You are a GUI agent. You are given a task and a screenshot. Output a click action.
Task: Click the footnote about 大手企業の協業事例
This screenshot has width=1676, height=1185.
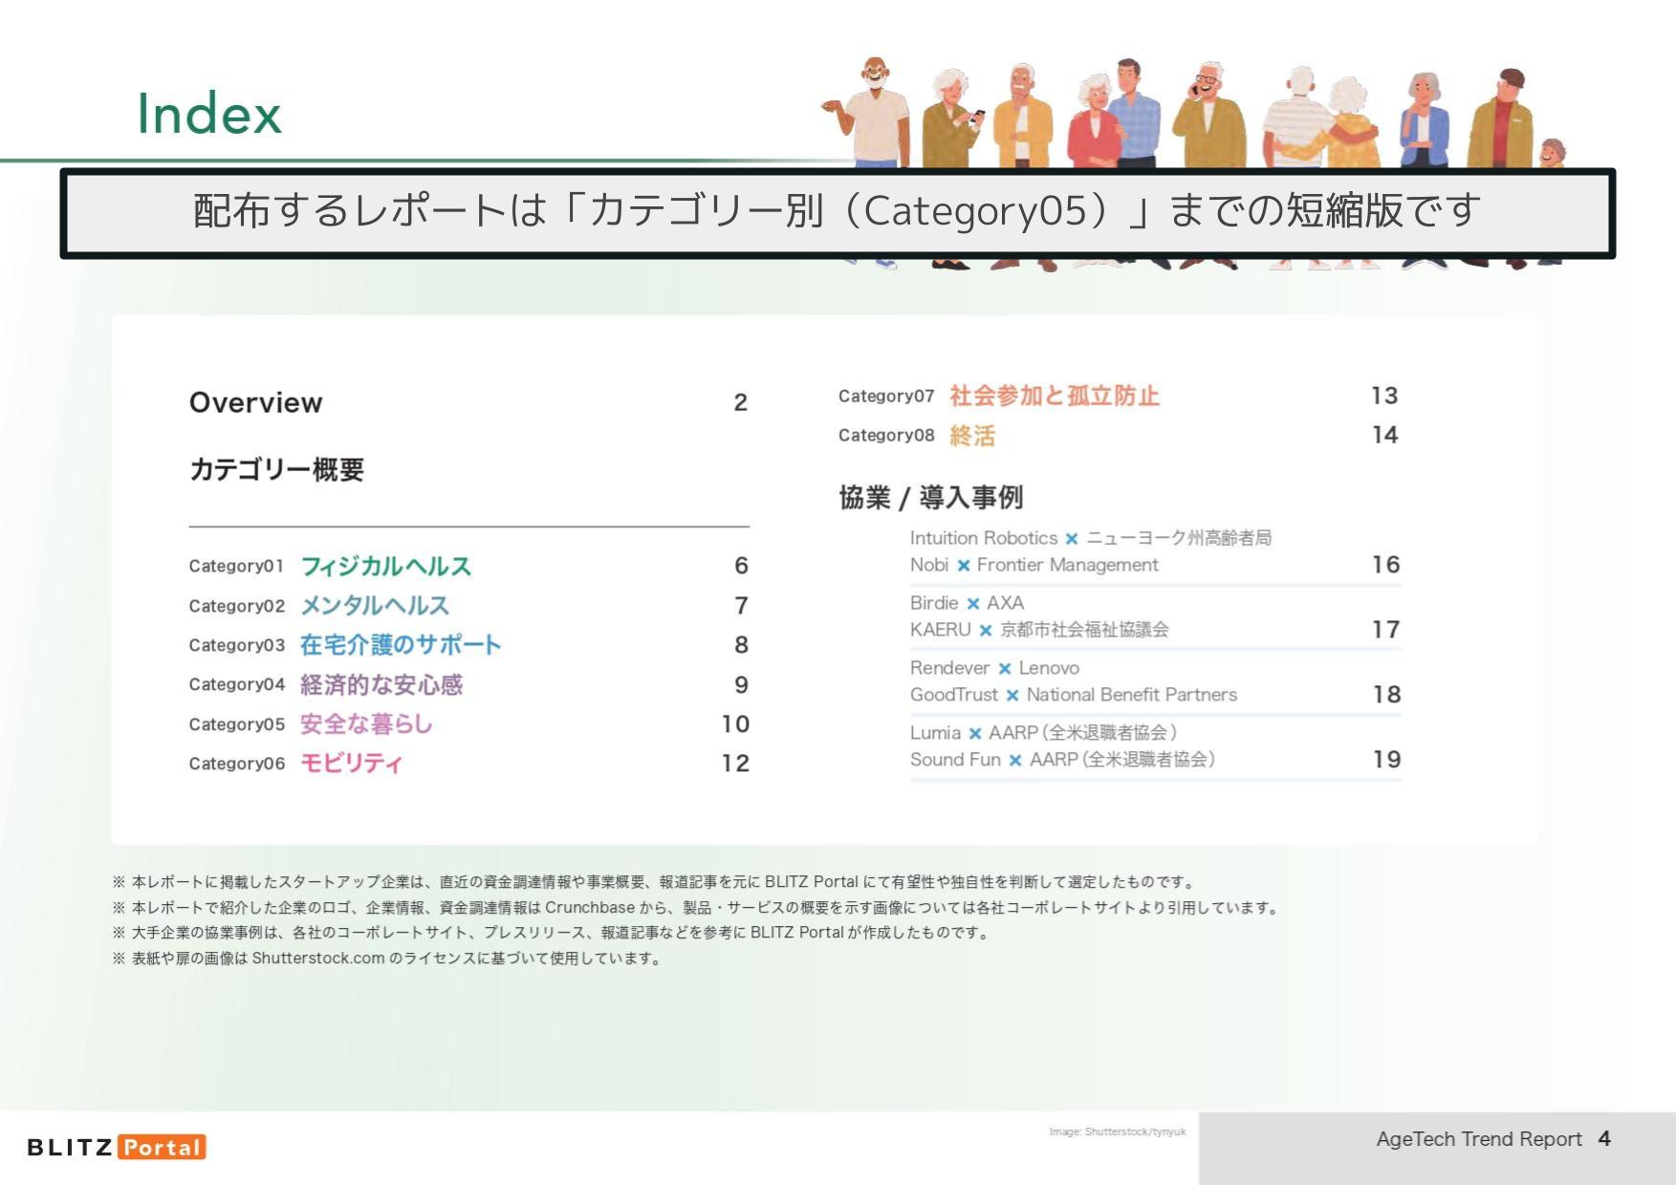(x=552, y=933)
